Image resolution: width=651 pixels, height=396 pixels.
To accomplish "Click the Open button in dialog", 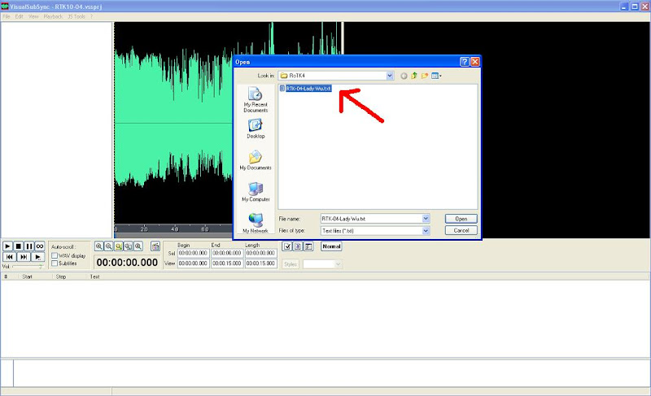I will [461, 219].
